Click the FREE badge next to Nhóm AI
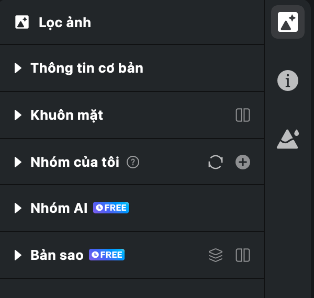 pyautogui.click(x=110, y=208)
